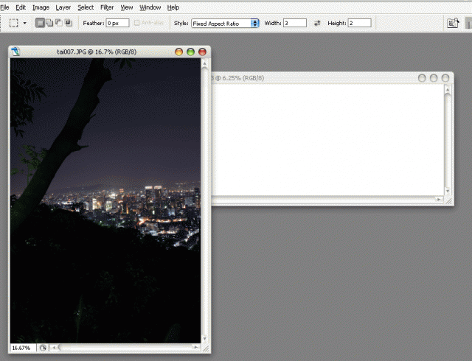Open the Rectangular Marquee tool preset icon
Image resolution: width=472 pixels, height=361 pixels.
13,23
